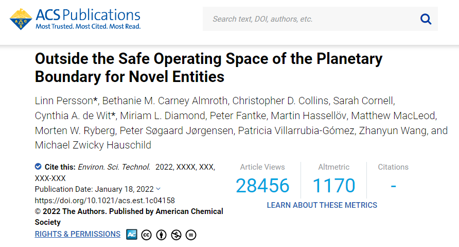Open author Linn Persson's profile

(64, 100)
